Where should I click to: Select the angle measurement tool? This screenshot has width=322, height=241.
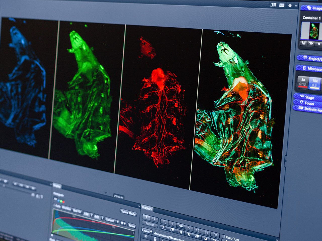206,238
